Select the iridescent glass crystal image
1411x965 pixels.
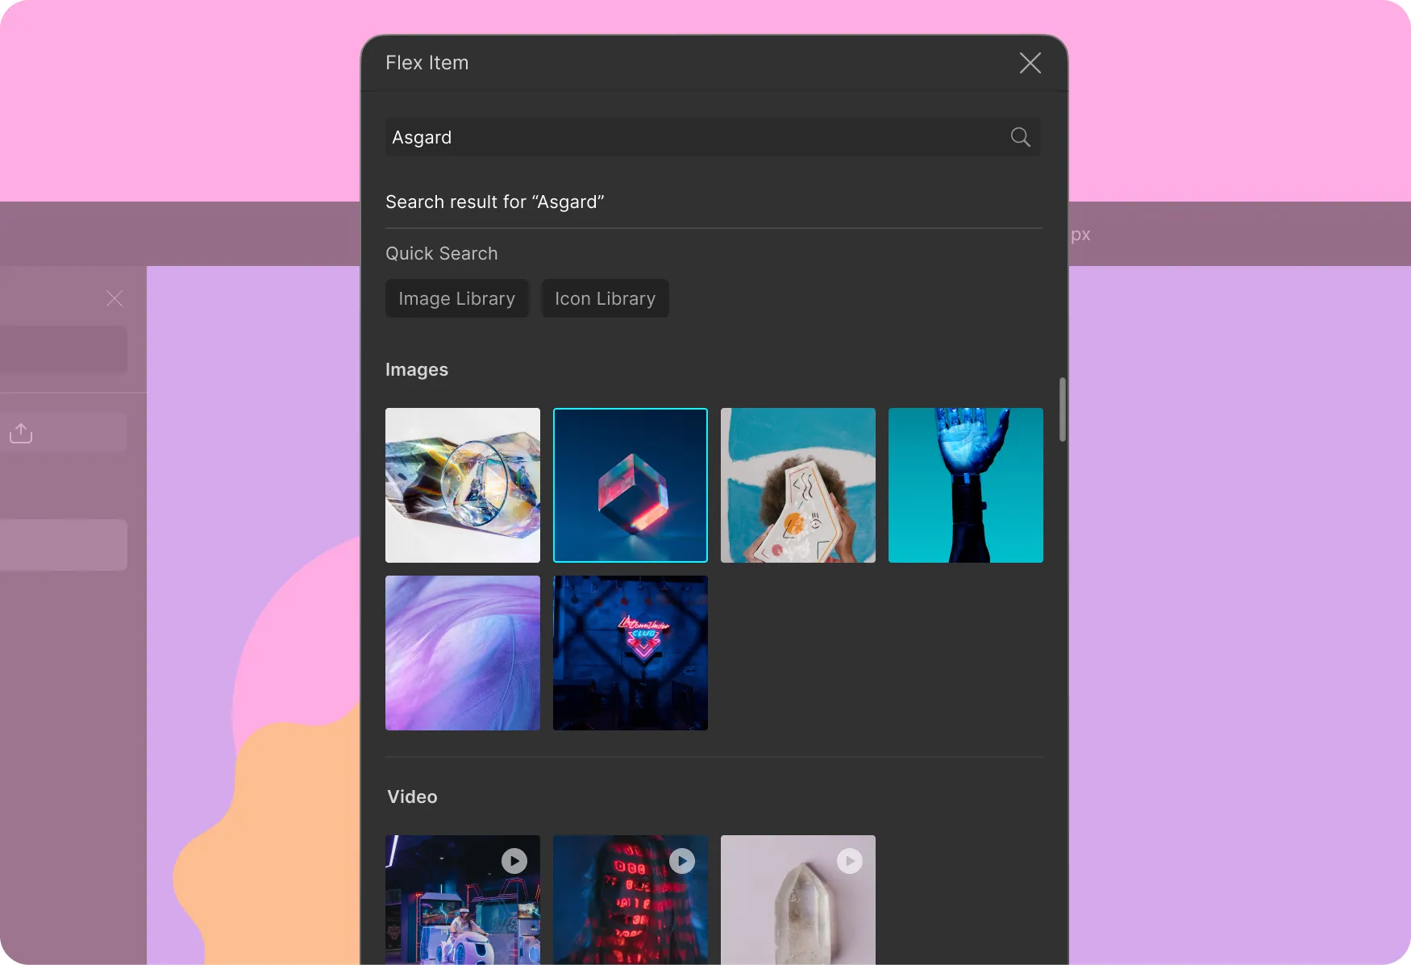pos(463,485)
